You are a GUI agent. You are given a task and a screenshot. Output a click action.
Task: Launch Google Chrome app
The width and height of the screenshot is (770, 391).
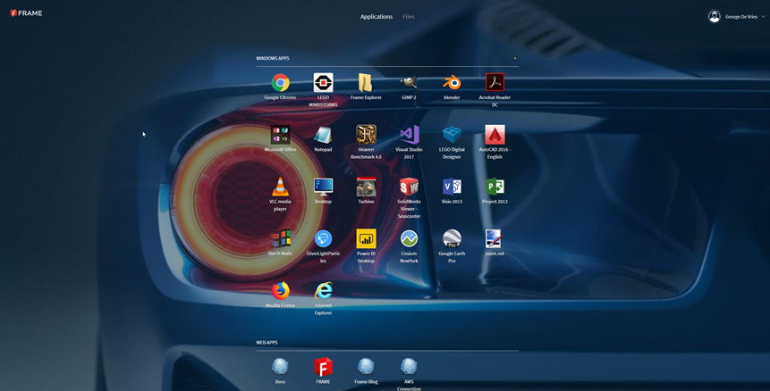pyautogui.click(x=280, y=83)
